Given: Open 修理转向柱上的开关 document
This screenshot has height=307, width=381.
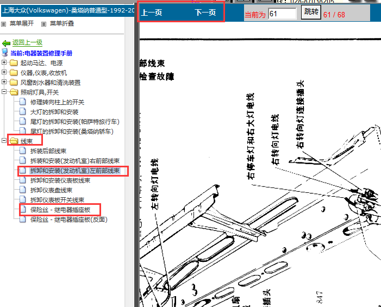Looking at the screenshot, I should (57, 102).
